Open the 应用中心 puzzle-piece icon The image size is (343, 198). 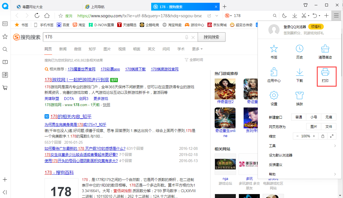274,76
